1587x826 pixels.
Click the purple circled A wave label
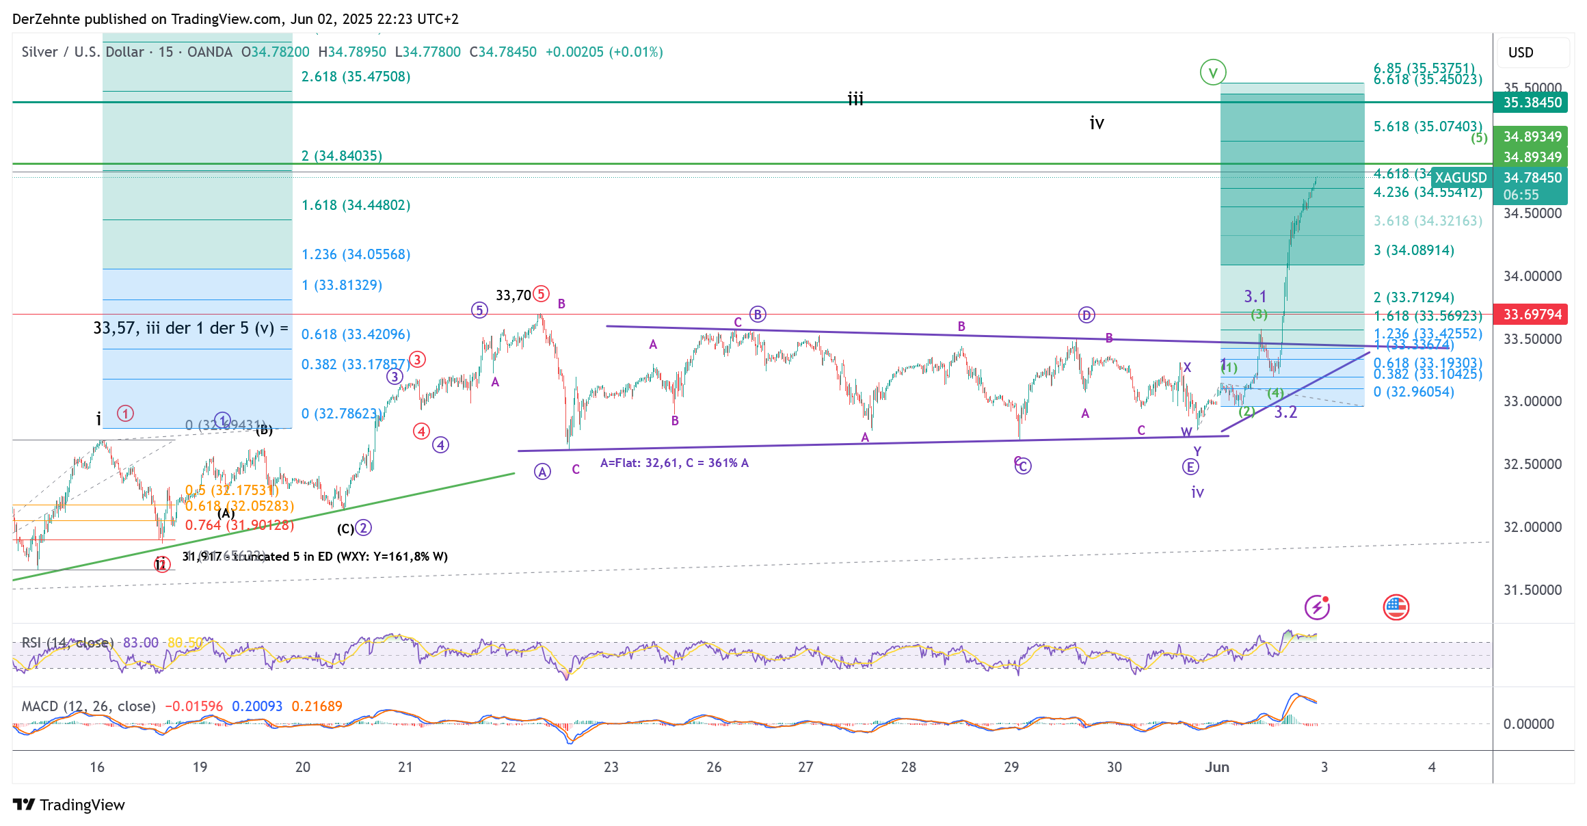pos(542,472)
